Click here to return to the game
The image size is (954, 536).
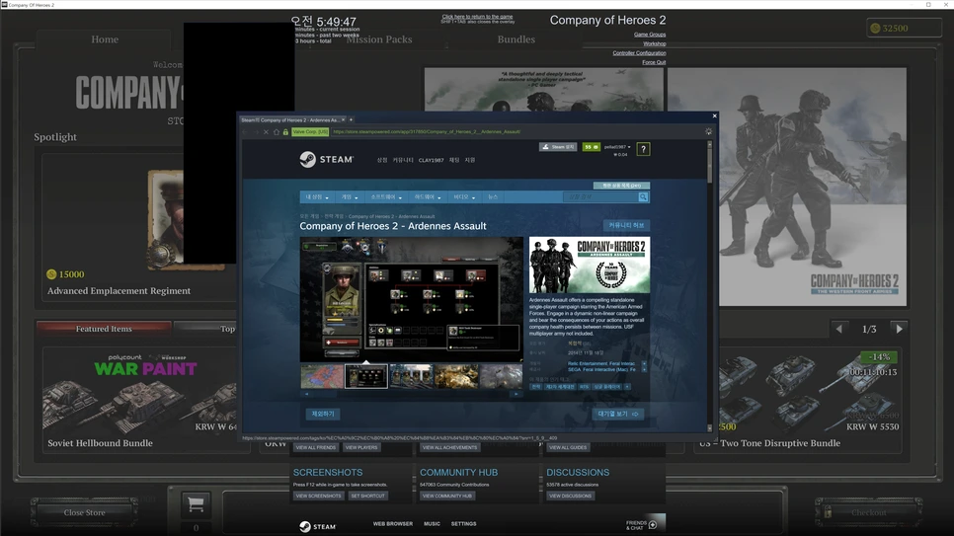477,17
